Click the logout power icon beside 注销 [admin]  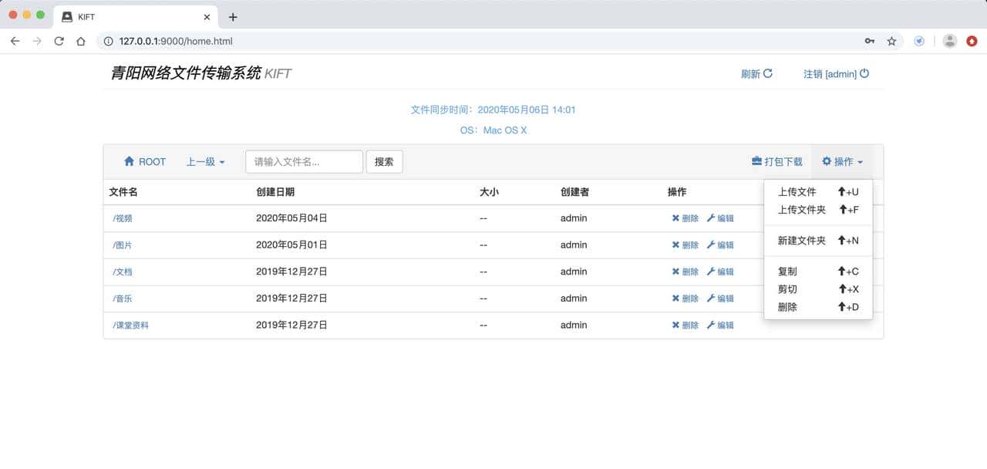pos(864,73)
